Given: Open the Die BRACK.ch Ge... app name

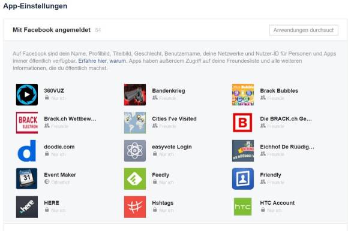Looking at the screenshot, I should [x=286, y=119].
